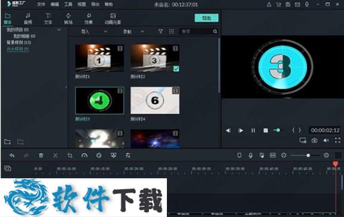Click the filter funnel icon
344x217 pixels.
pos(161,32)
